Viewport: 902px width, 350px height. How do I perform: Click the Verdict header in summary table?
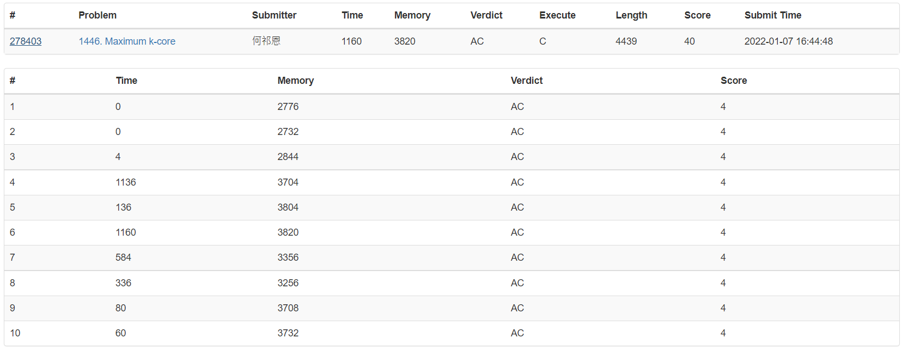pyautogui.click(x=486, y=15)
